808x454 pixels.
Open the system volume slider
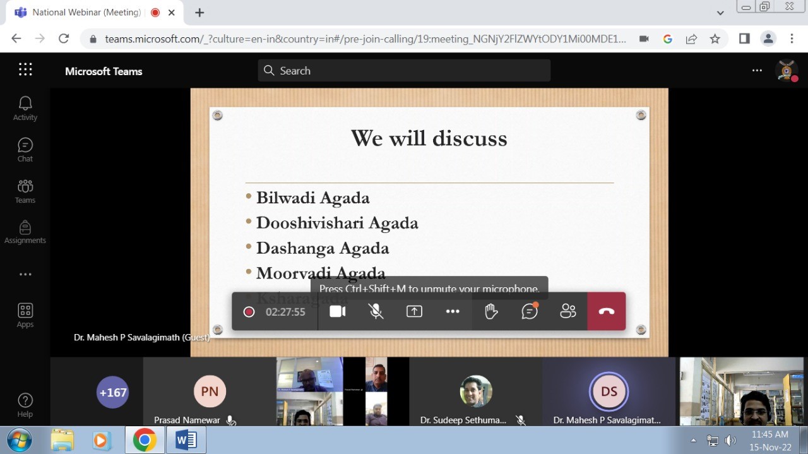coord(730,440)
